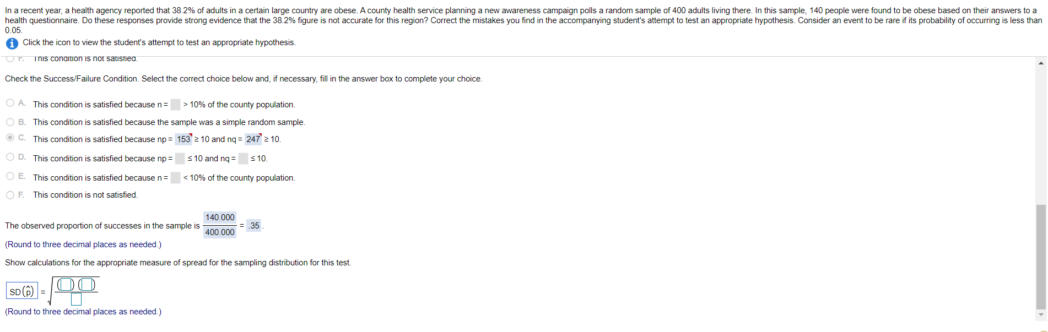Click the scrollbar up arrow
This screenshot has width=1048, height=332.
coord(1041,63)
